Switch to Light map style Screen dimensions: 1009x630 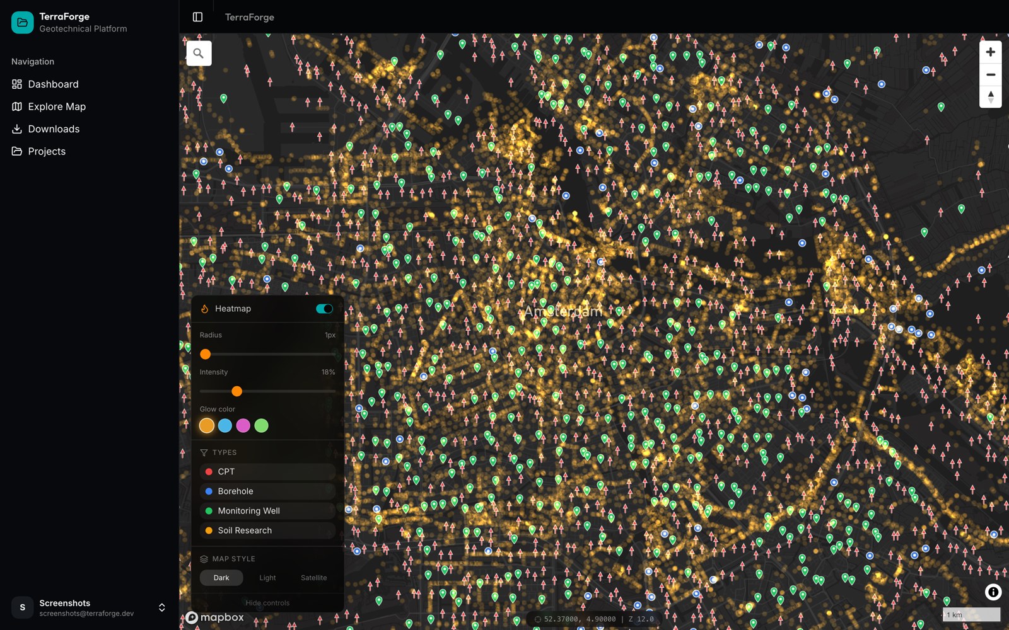tap(267, 578)
